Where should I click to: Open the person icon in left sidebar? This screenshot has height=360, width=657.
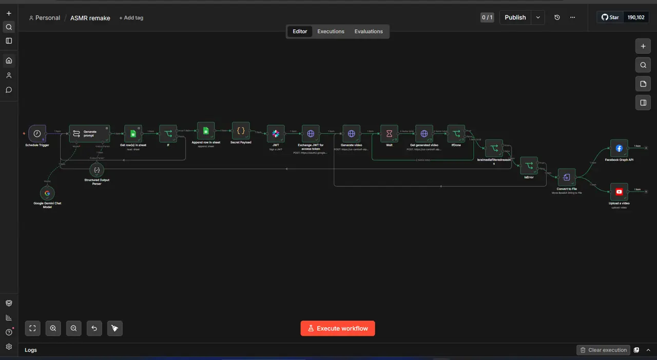click(x=9, y=75)
